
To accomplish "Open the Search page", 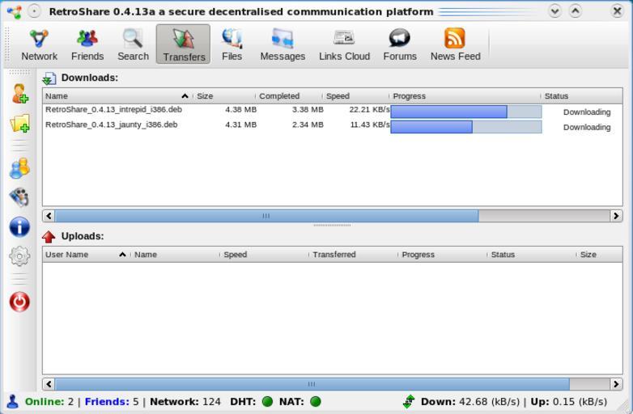I will pyautogui.click(x=133, y=44).
